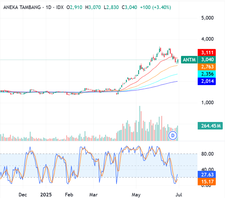Select the high value H3,070
The height and width of the screenshot is (198, 225).
click(93, 7)
